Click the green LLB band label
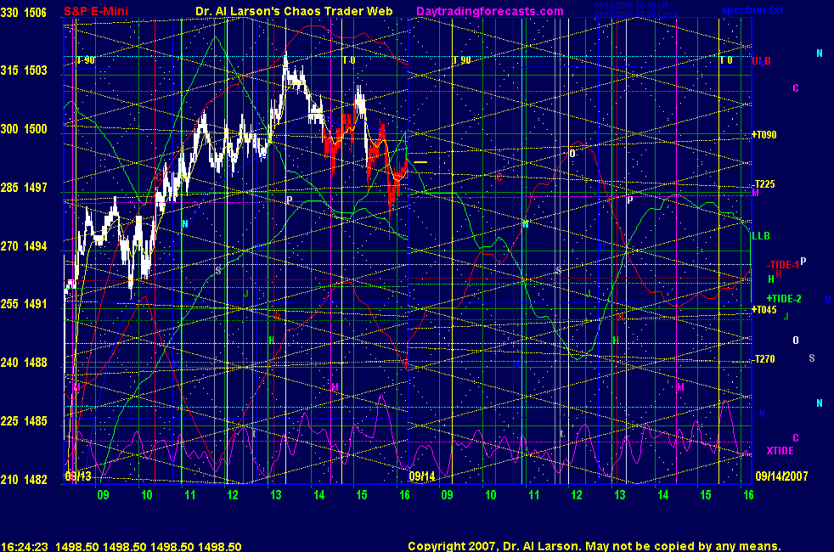 tap(761, 235)
